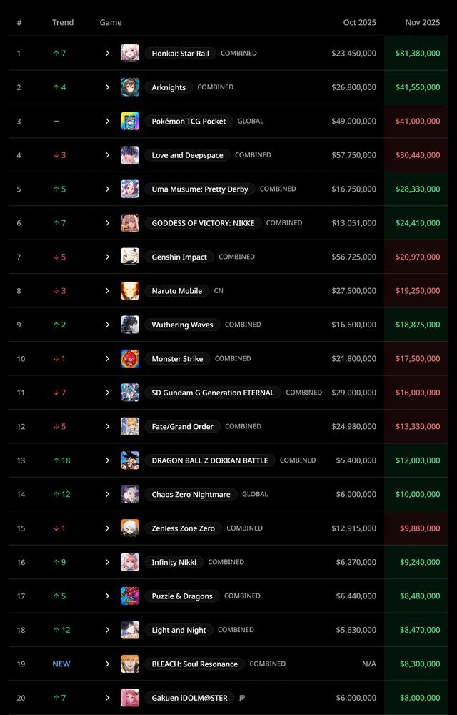Expand the Uma Musume: Pretty Derby row
The image size is (457, 715).
coord(107,189)
